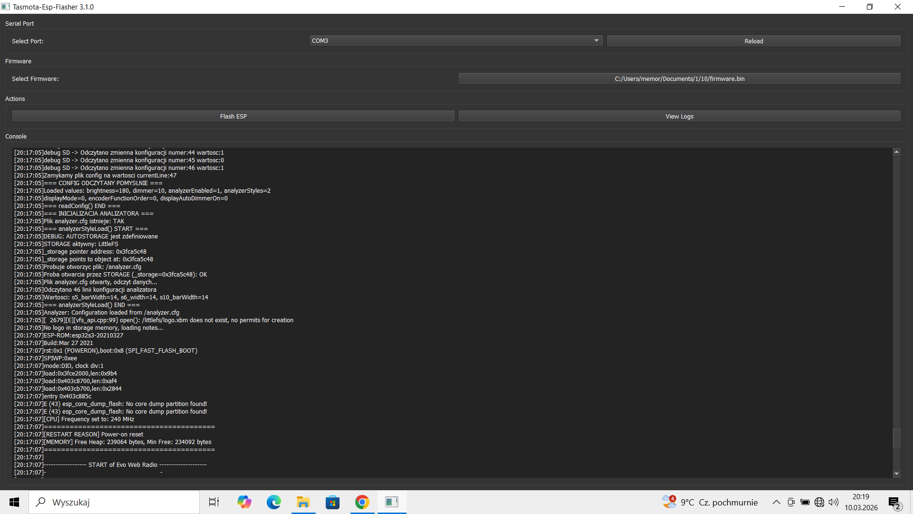
Task: Click console scrollbar up arrow
Action: [896, 152]
